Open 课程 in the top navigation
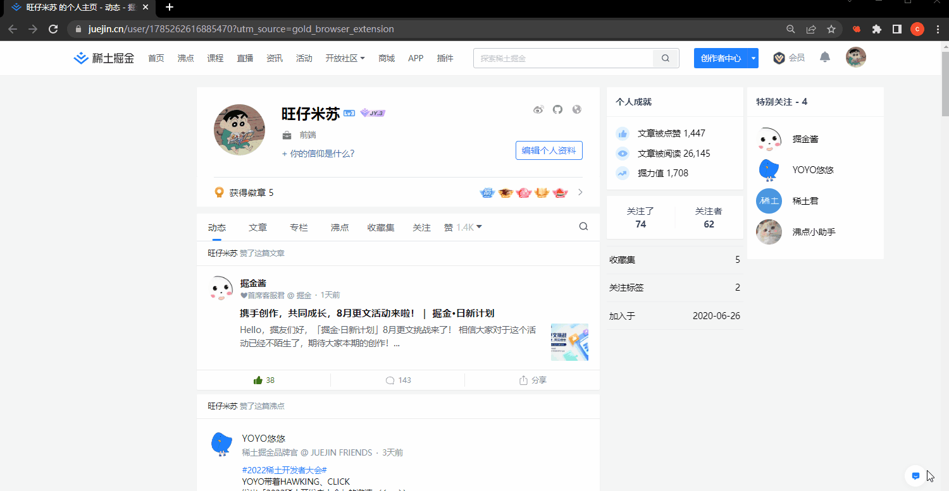 coord(215,58)
